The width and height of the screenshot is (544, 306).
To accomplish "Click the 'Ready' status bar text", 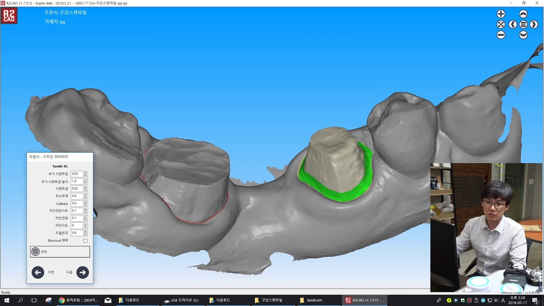I will pyautogui.click(x=6, y=292).
